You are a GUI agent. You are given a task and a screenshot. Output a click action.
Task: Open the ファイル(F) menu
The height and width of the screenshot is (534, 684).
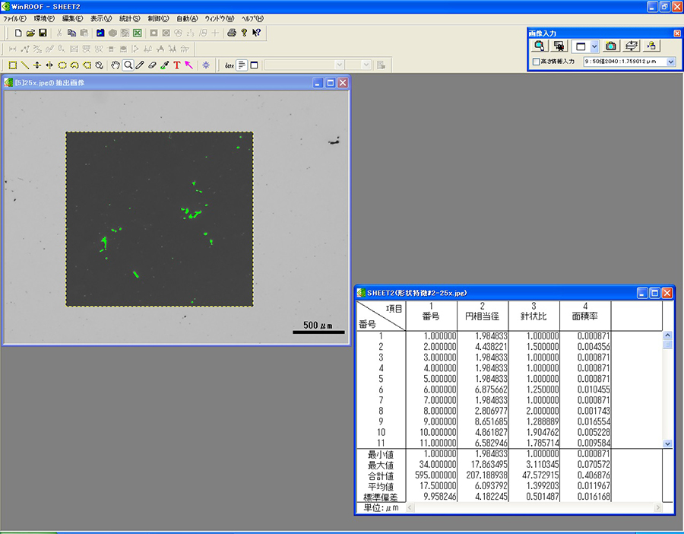pos(15,19)
